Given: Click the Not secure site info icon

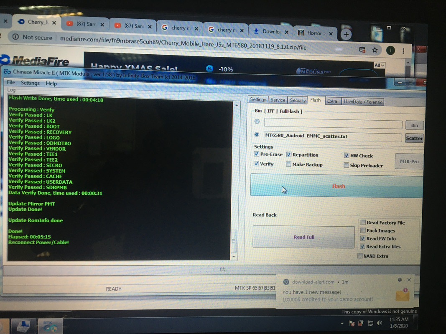Looking at the screenshot, I should click(15, 37).
